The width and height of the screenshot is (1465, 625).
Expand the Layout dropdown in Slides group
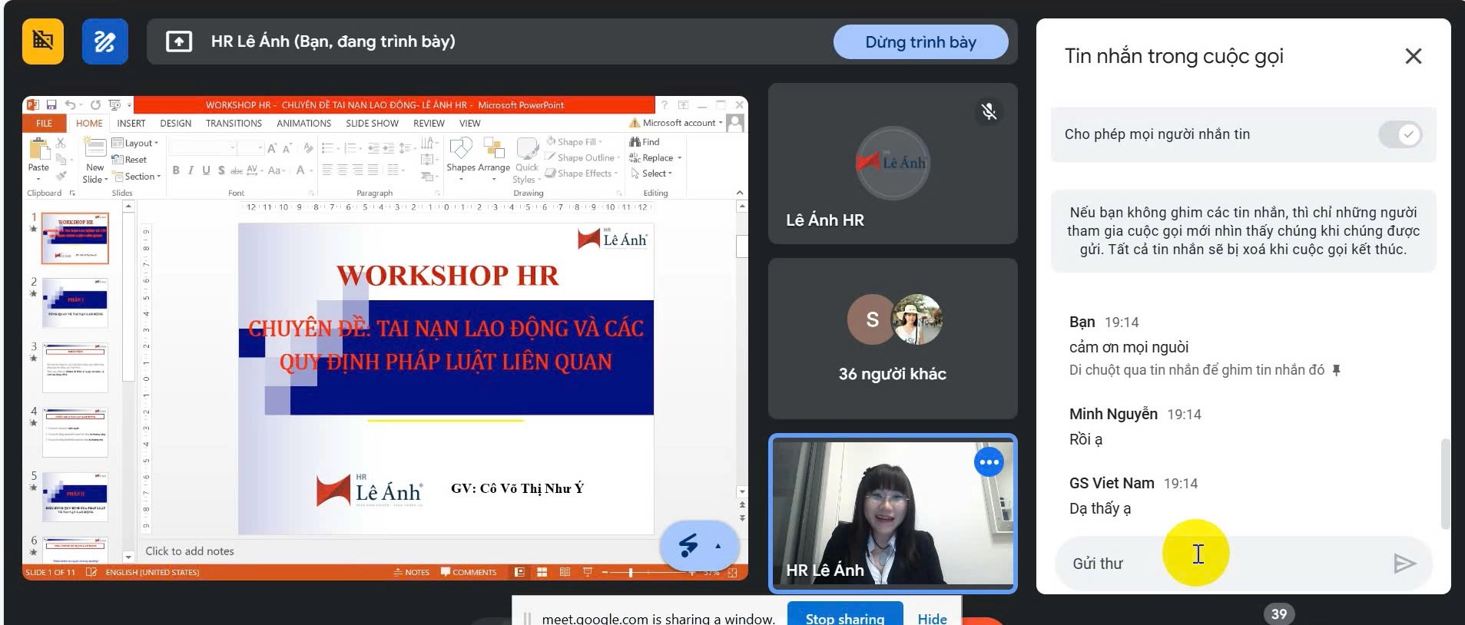coord(136,143)
